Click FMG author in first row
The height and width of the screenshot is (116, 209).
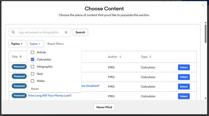click(x=111, y=67)
